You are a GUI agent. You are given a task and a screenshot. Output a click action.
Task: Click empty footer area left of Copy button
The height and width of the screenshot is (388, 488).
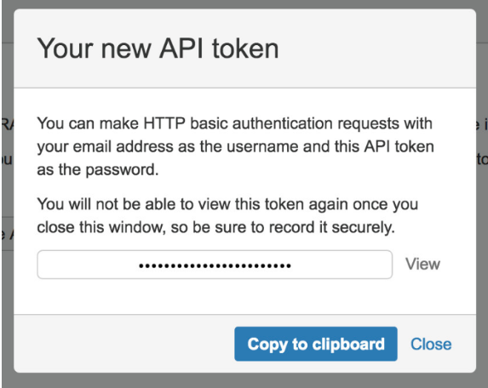(123, 344)
